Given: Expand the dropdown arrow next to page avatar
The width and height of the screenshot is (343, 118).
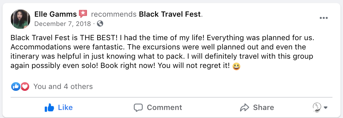Looking at the screenshot, I should [x=326, y=107].
